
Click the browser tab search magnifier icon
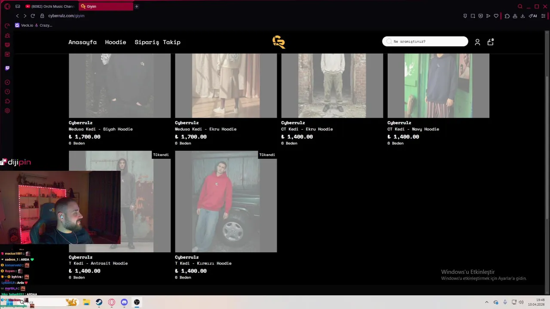(520, 6)
